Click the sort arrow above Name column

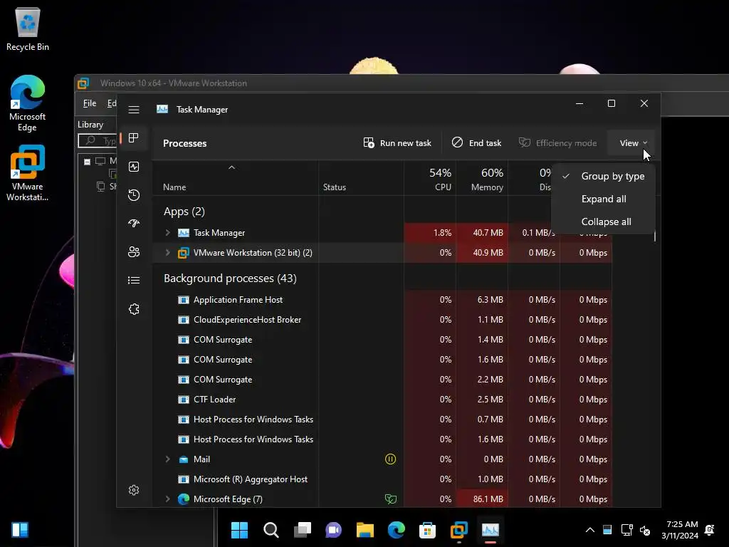point(231,167)
